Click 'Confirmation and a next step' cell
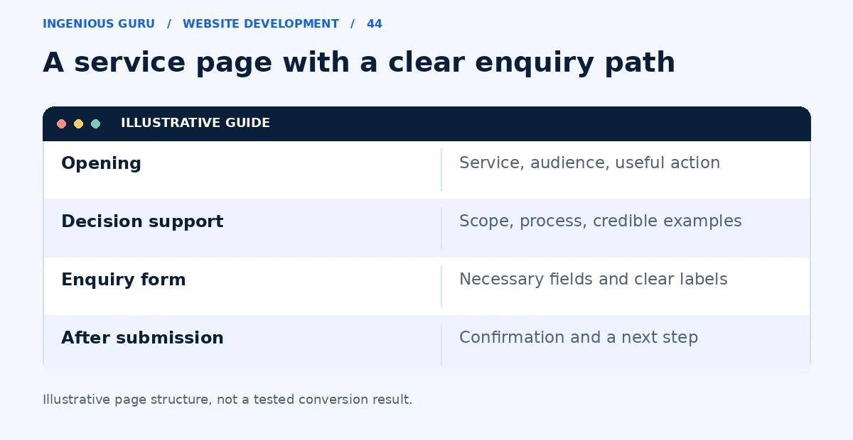Screen dimensions: 853x440 pos(579,338)
